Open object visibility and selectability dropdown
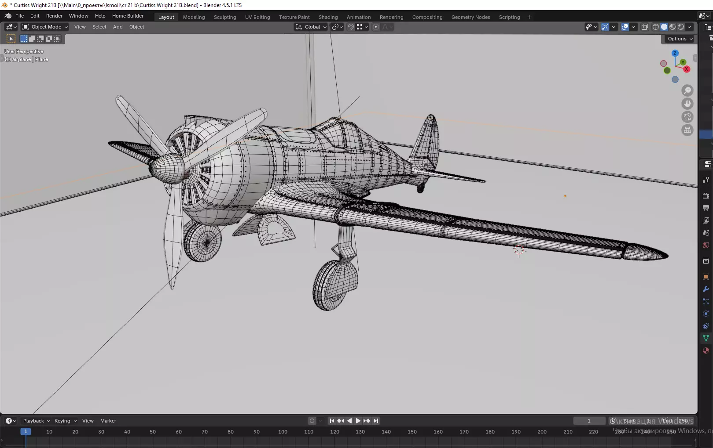The image size is (713, 448). [591, 27]
